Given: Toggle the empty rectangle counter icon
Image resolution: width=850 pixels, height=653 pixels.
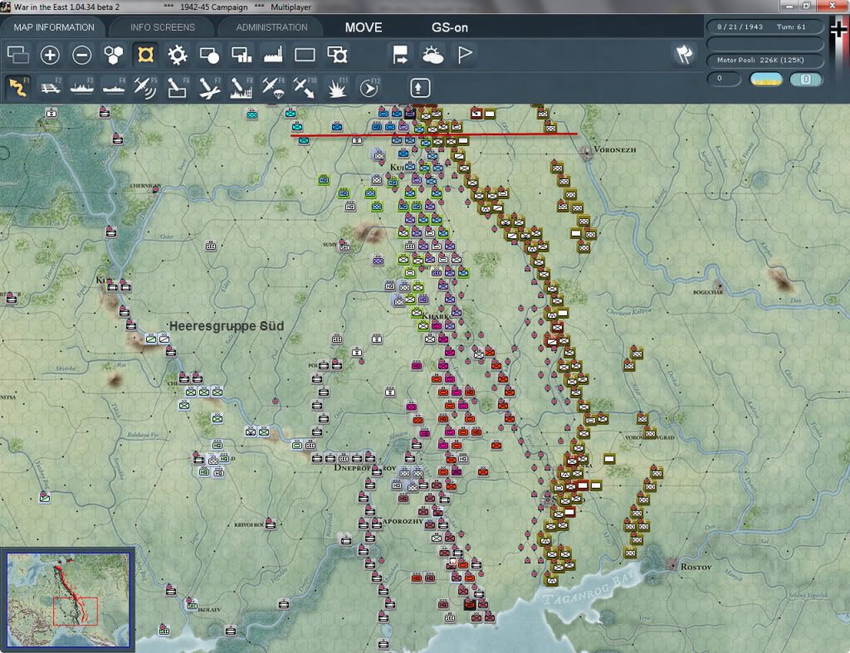Looking at the screenshot, I should point(305,55).
